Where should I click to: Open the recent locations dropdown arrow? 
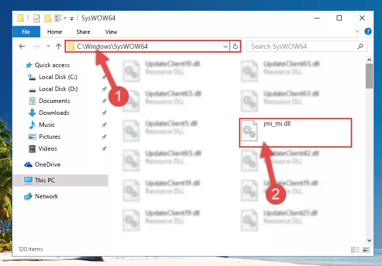click(48, 46)
